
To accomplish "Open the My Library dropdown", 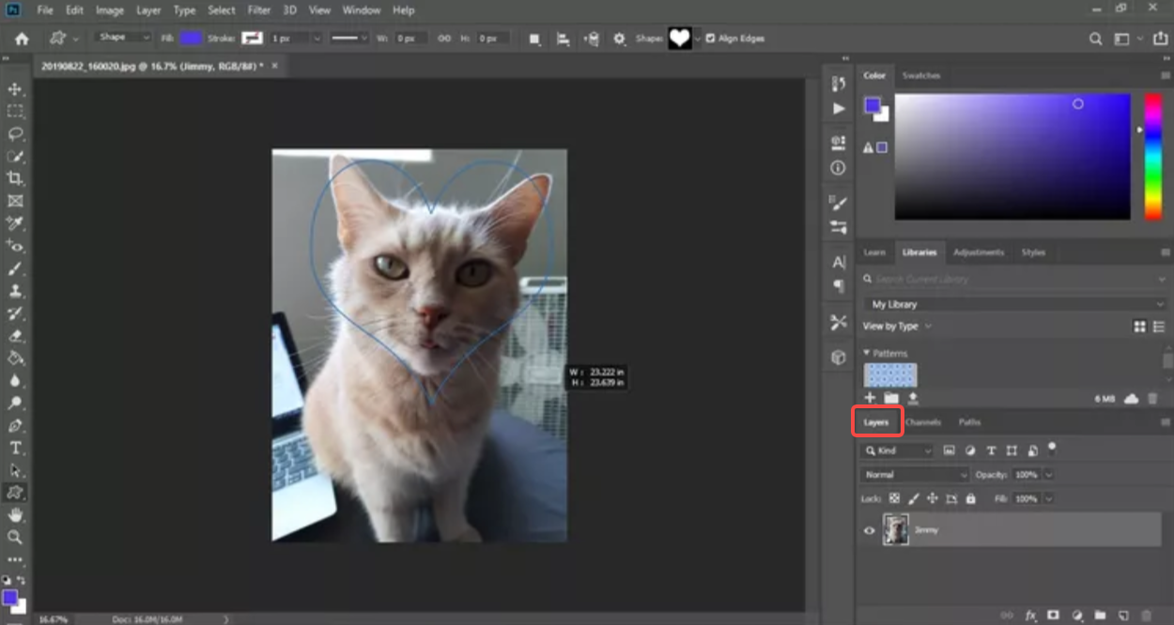I will click(x=1014, y=303).
